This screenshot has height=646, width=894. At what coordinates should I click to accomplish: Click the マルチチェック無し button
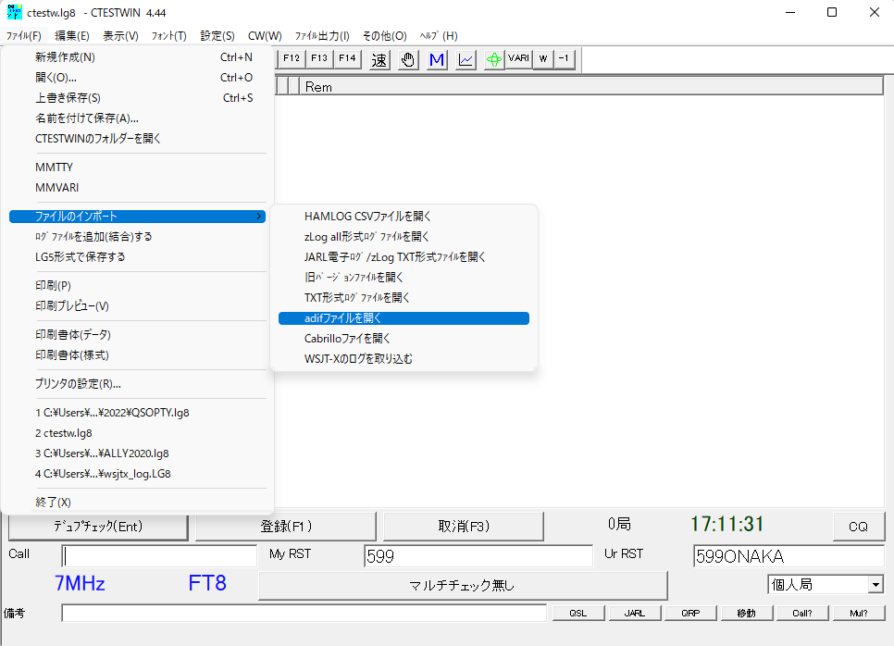click(x=463, y=586)
